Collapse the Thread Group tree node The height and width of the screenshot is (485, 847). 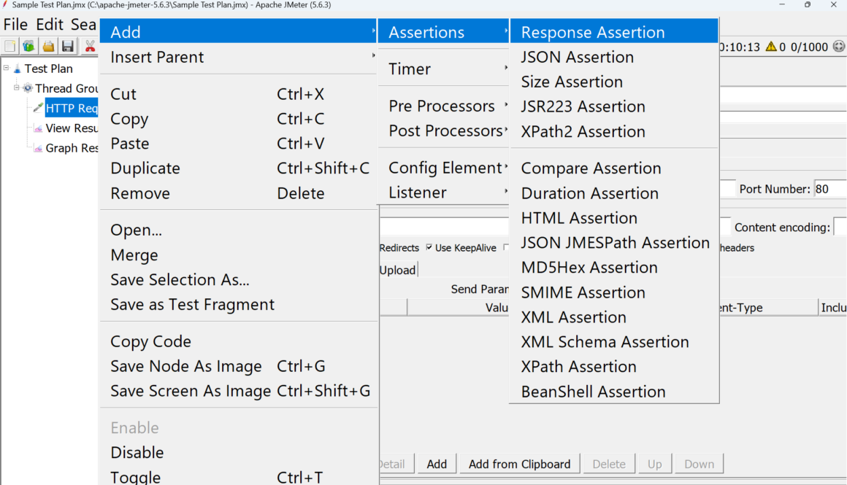click(x=17, y=88)
